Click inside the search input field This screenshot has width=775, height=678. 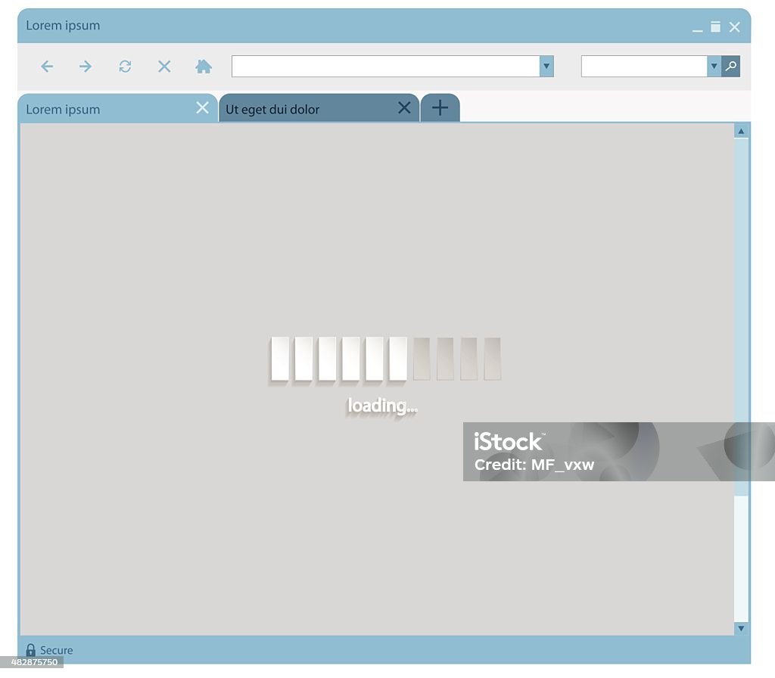[x=644, y=67]
